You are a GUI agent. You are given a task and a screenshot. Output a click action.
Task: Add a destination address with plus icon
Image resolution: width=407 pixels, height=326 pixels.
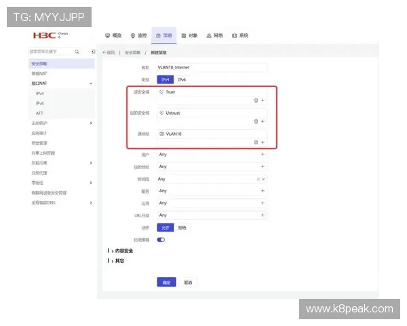click(263, 166)
